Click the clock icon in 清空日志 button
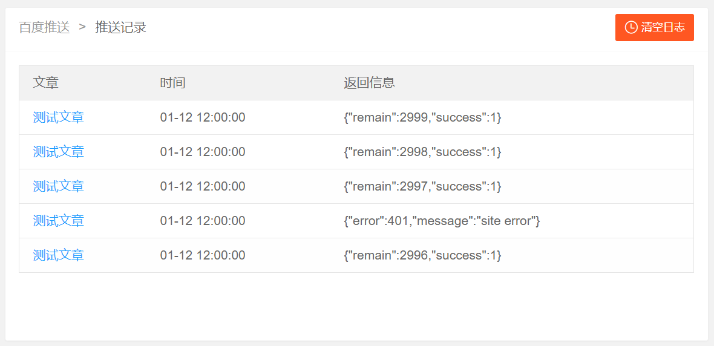714x346 pixels. [x=631, y=27]
